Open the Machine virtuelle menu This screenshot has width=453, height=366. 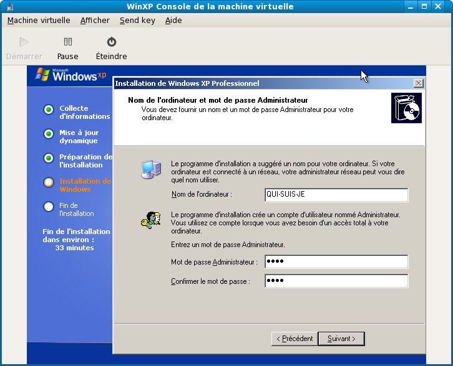(39, 21)
